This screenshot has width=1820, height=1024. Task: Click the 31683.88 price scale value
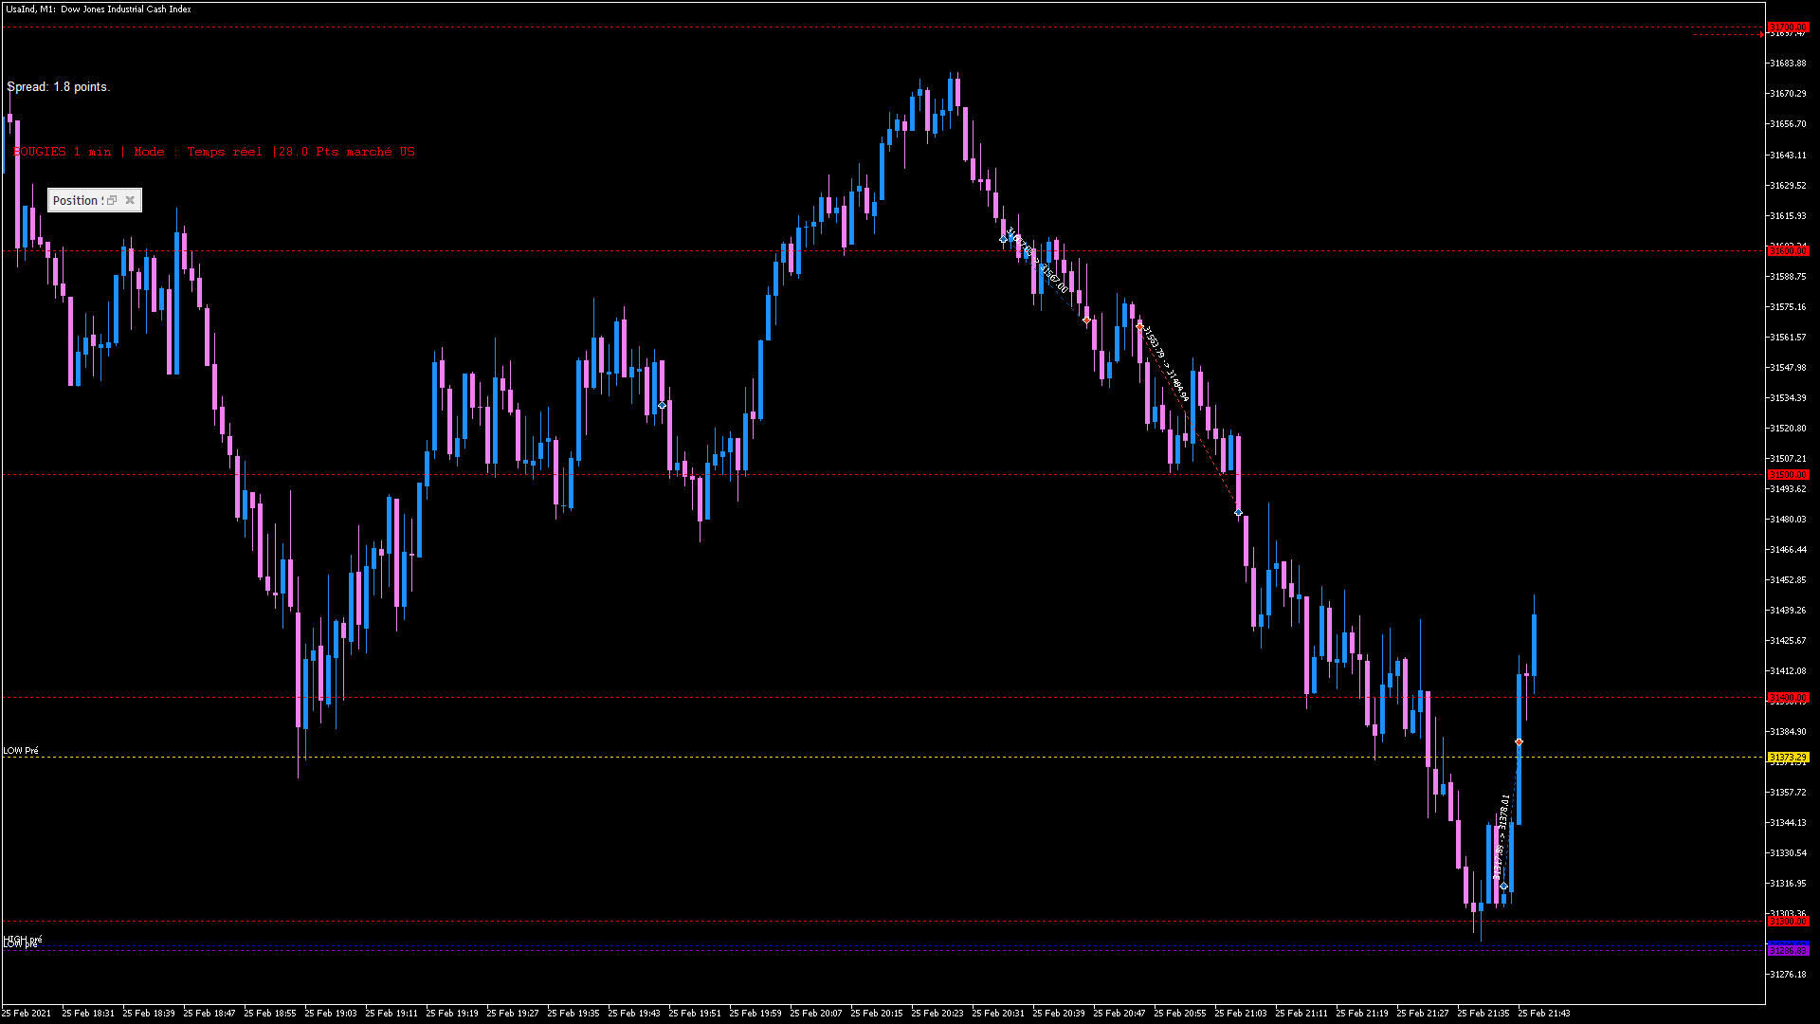(x=1788, y=64)
